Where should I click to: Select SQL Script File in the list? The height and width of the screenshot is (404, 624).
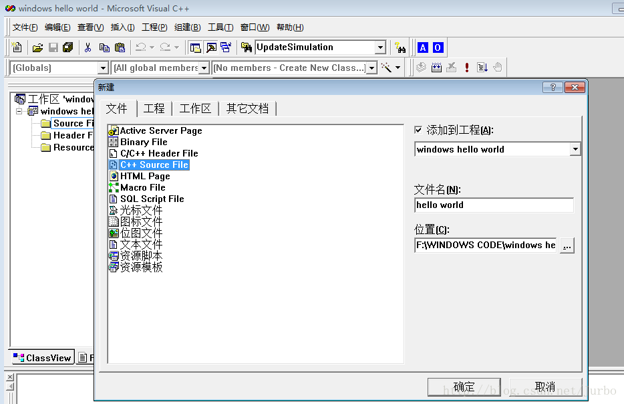pos(147,199)
